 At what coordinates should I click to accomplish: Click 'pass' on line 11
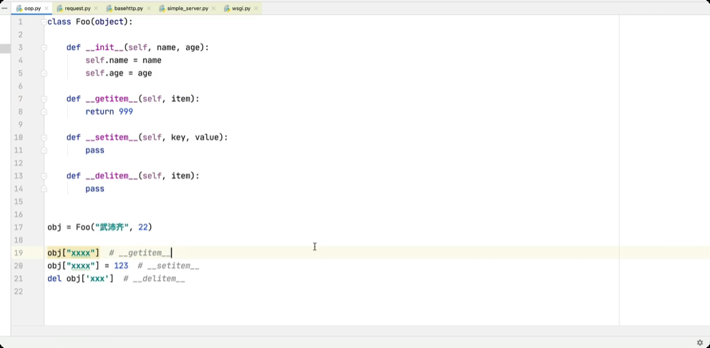(x=94, y=151)
